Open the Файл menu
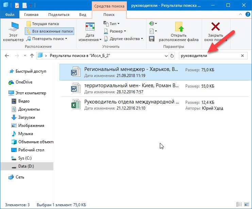The image size is (252, 209). [10, 15]
